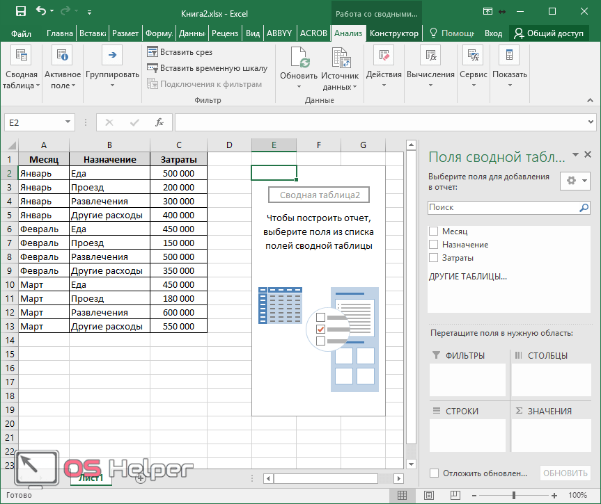The width and height of the screenshot is (601, 504).
Task: Check the Месяц field checkbox
Action: tap(434, 231)
